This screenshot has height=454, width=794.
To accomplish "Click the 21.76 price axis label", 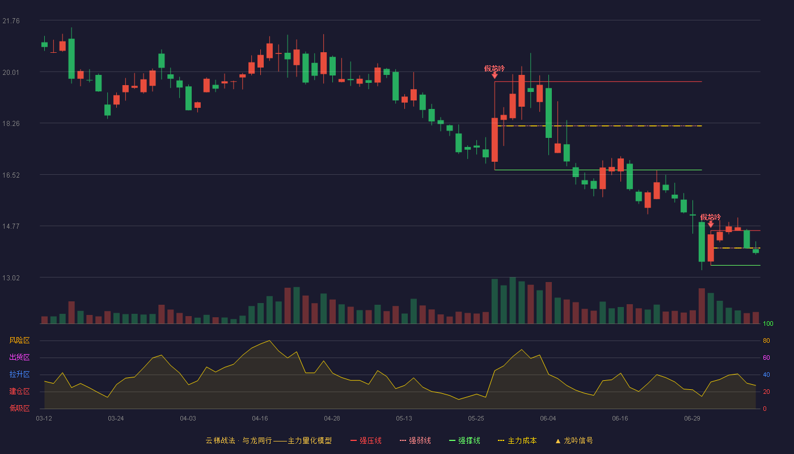I will coord(11,21).
